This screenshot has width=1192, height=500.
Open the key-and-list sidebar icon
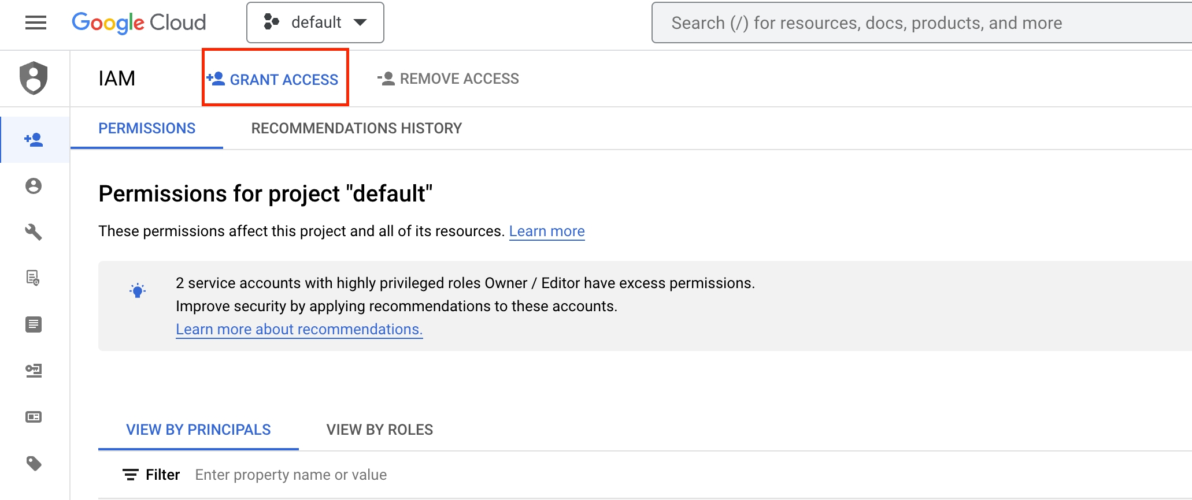(x=34, y=371)
